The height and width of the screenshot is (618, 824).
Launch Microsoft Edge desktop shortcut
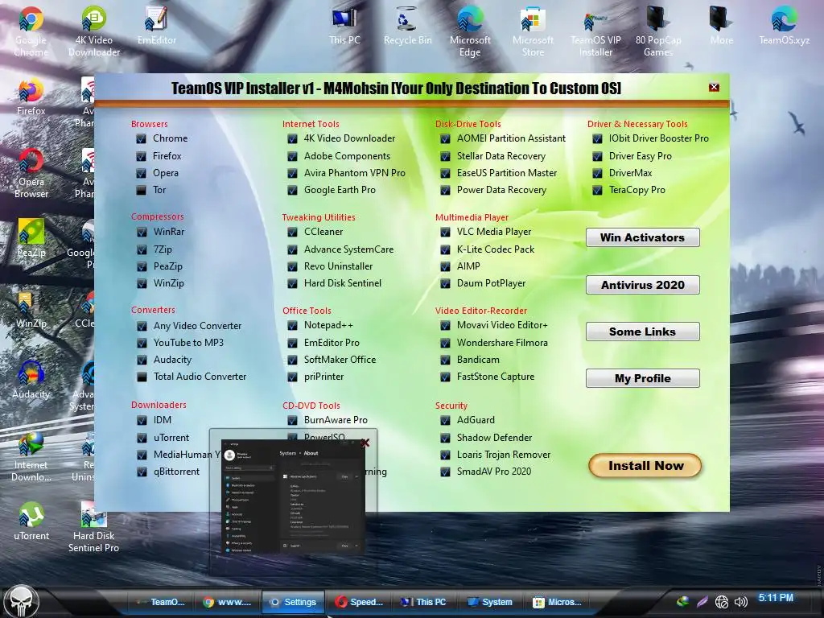pyautogui.click(x=470, y=31)
